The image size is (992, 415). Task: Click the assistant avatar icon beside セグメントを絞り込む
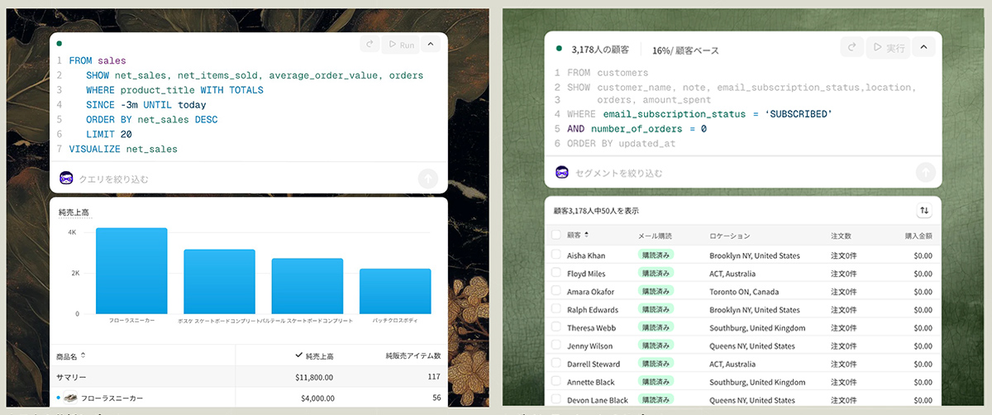pyautogui.click(x=562, y=173)
